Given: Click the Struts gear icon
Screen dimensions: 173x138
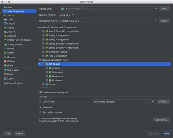Looking at the screenshot, I should (x=47, y=84).
